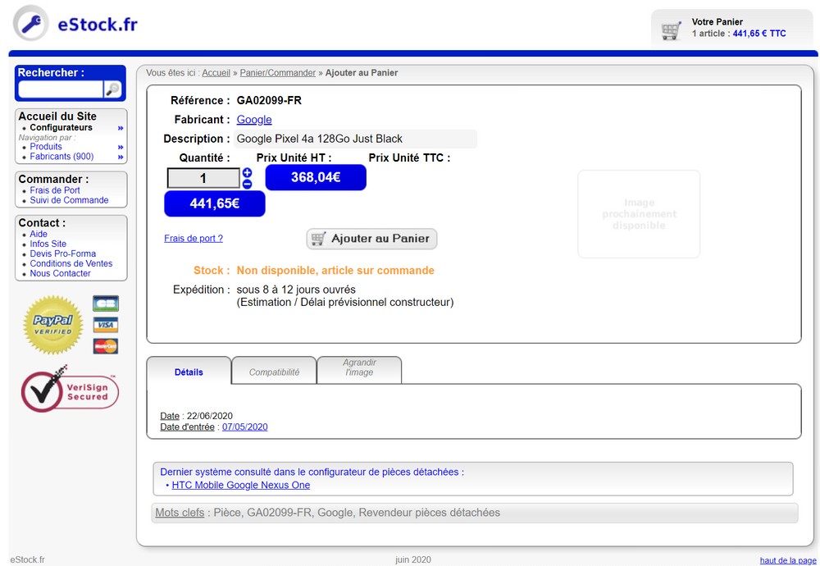Click the Frais de port ? link

[x=194, y=239]
